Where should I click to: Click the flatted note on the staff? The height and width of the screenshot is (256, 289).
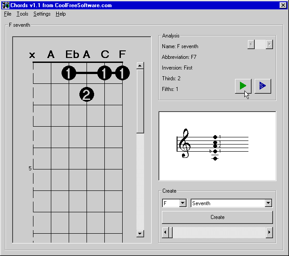click(x=215, y=151)
